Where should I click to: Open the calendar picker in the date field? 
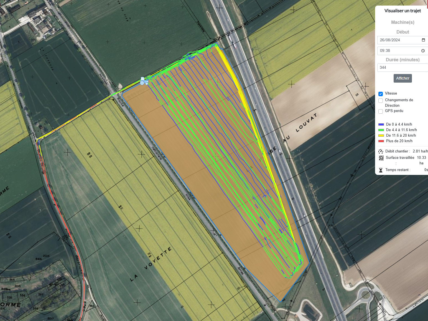click(423, 40)
